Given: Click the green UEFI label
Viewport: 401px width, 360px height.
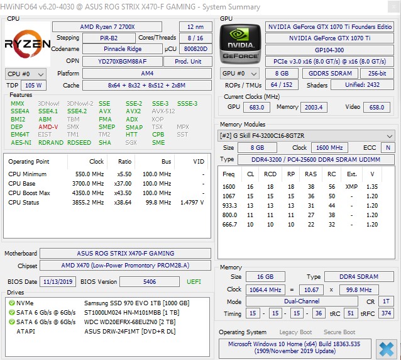Looking at the screenshot, I should tap(194, 282).
